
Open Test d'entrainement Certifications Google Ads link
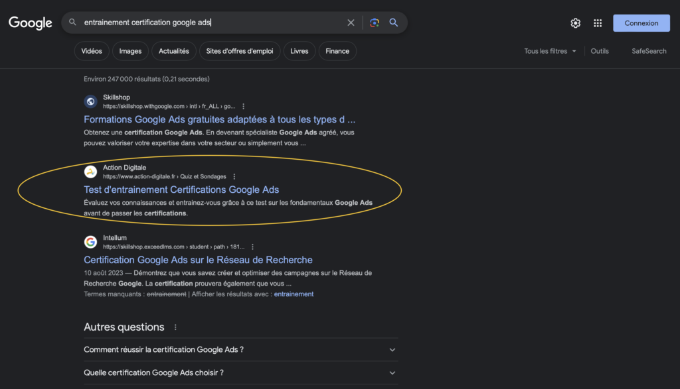pos(181,190)
